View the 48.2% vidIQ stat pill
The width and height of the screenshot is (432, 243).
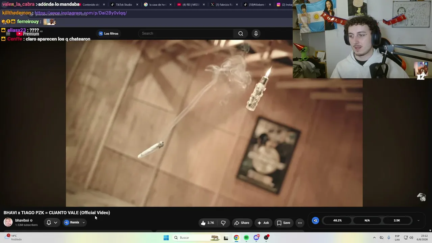[337, 220]
